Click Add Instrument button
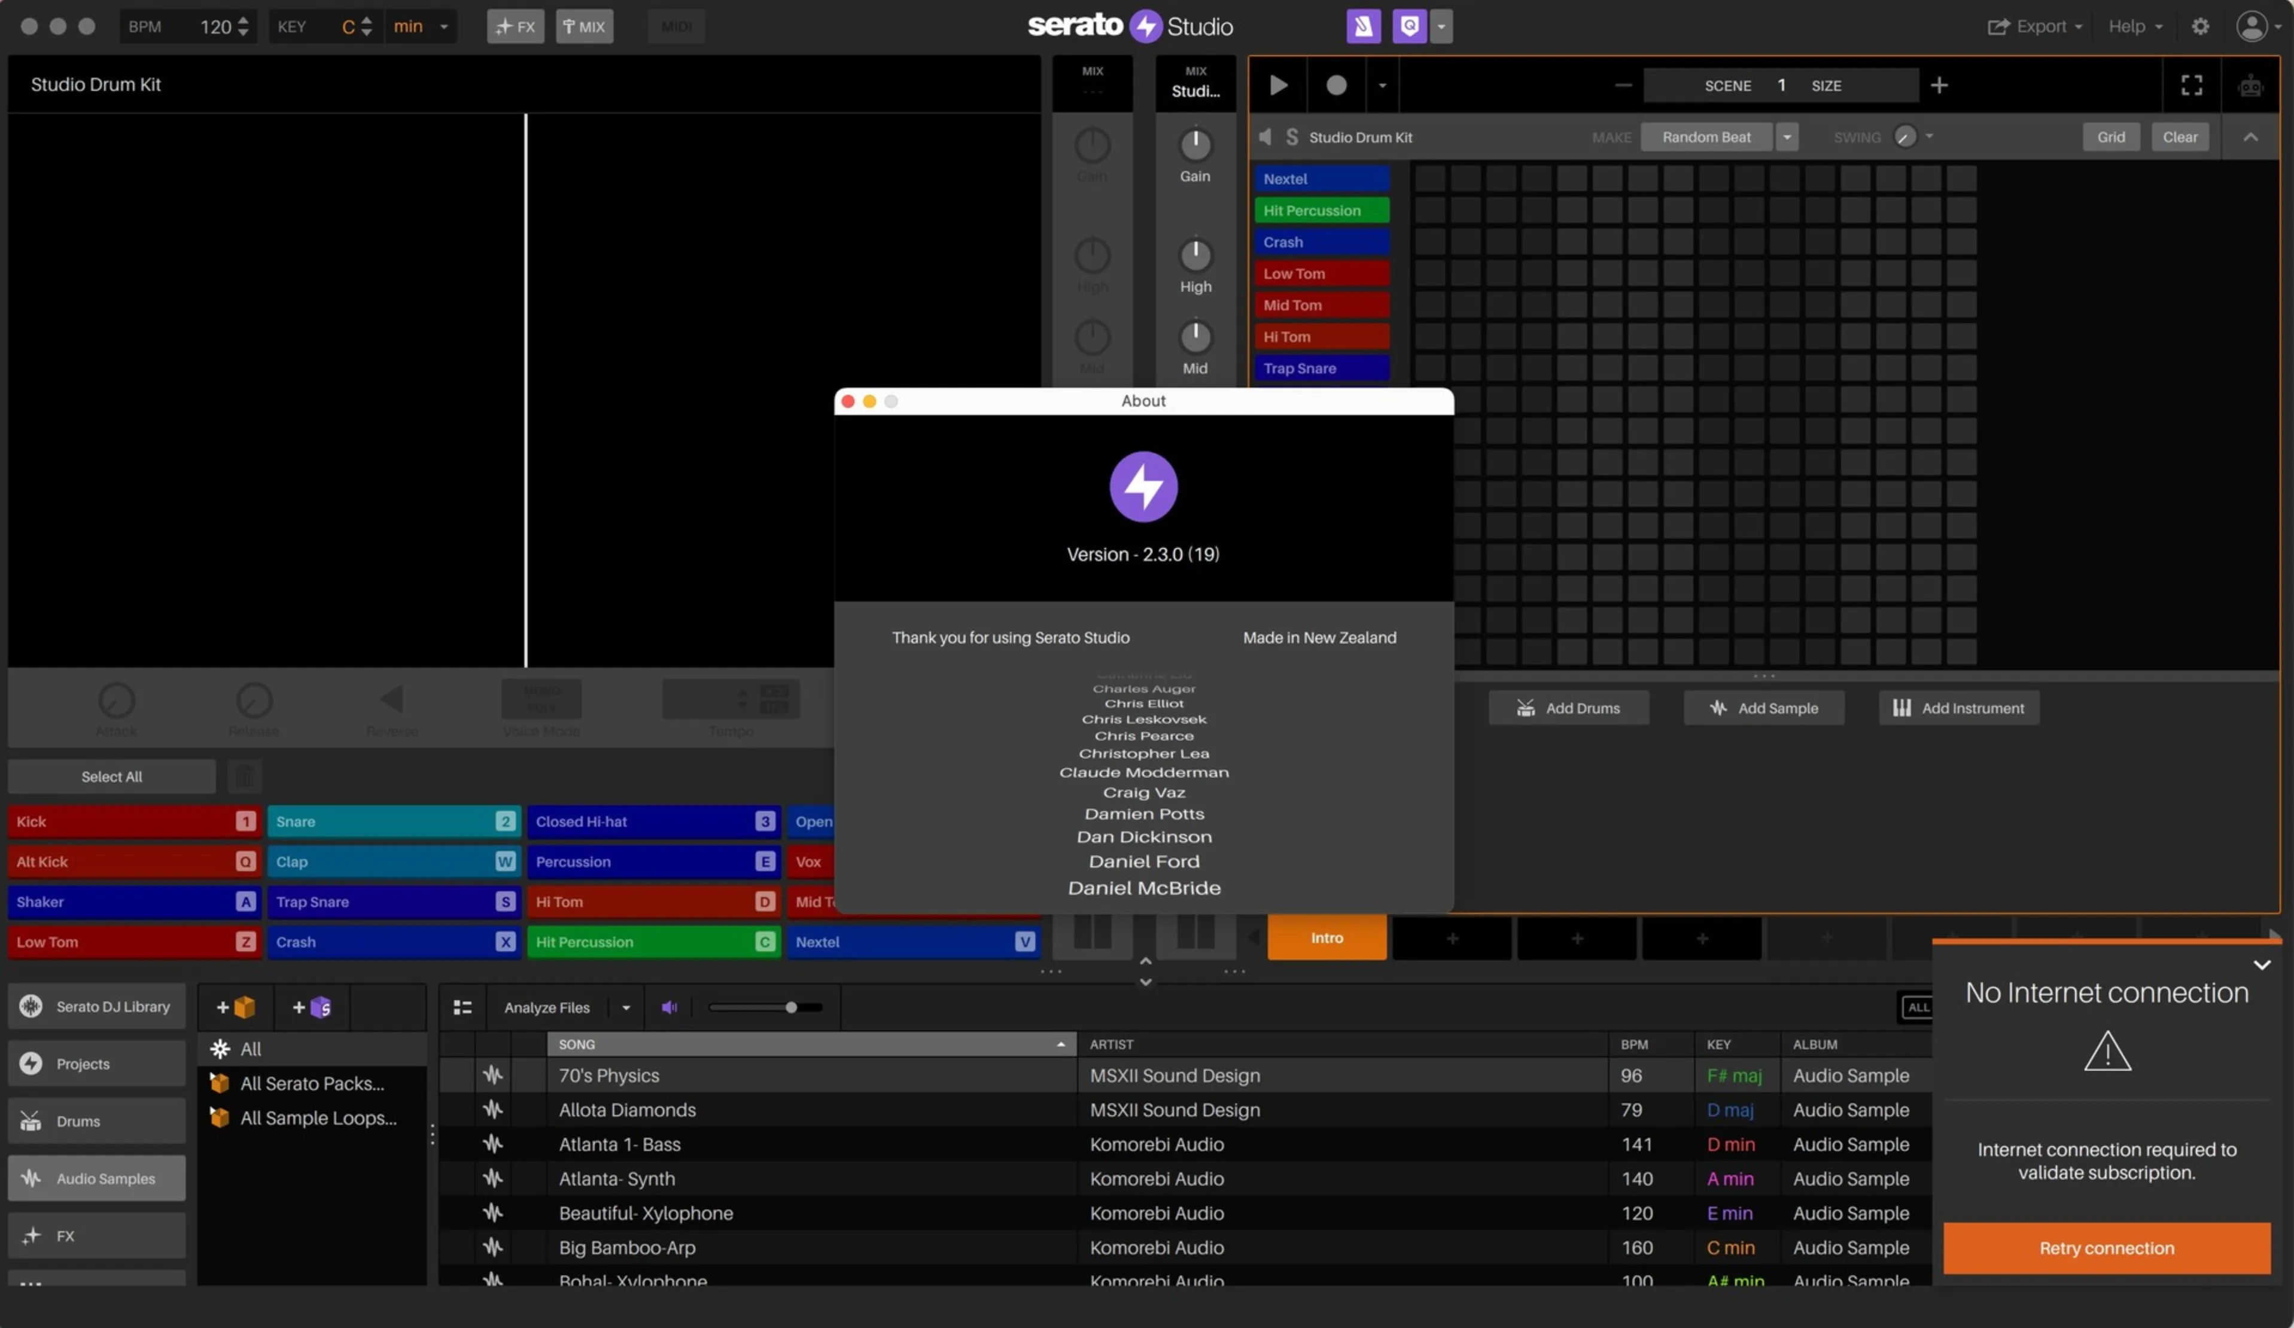2294x1328 pixels. pyautogui.click(x=1958, y=707)
